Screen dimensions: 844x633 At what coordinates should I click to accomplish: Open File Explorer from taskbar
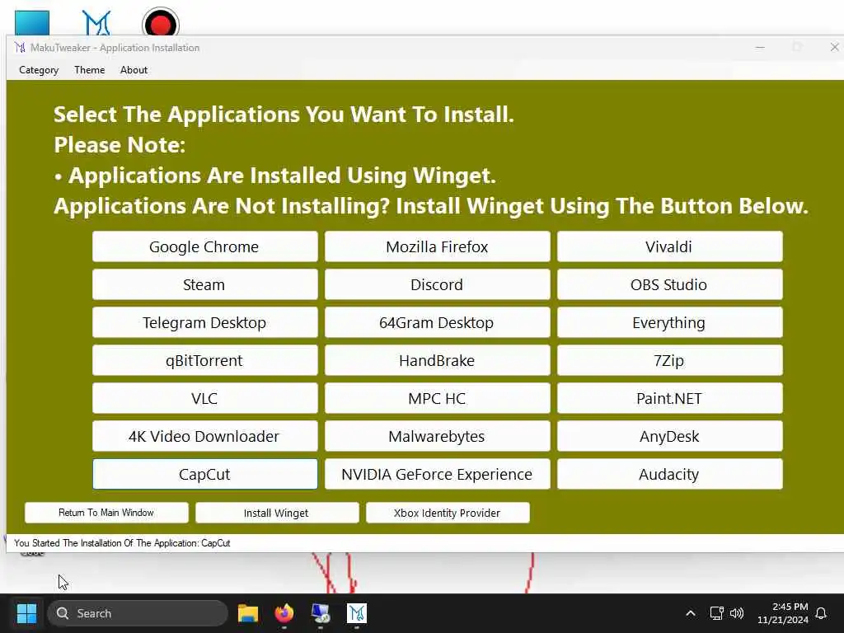pos(248,613)
